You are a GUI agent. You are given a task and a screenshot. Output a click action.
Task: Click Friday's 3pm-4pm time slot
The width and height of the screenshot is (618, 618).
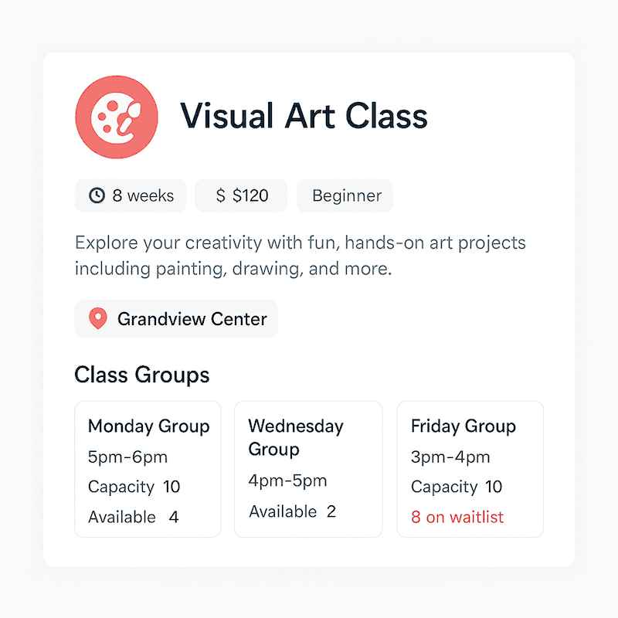(450, 457)
